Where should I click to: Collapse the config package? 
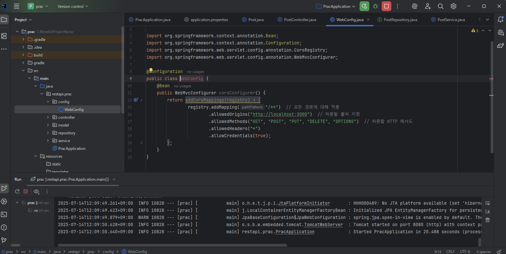coord(48,102)
